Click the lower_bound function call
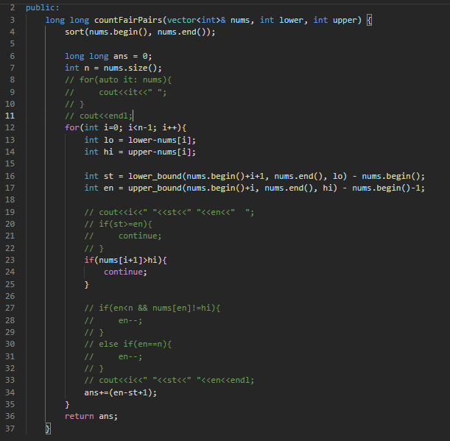 [155, 176]
